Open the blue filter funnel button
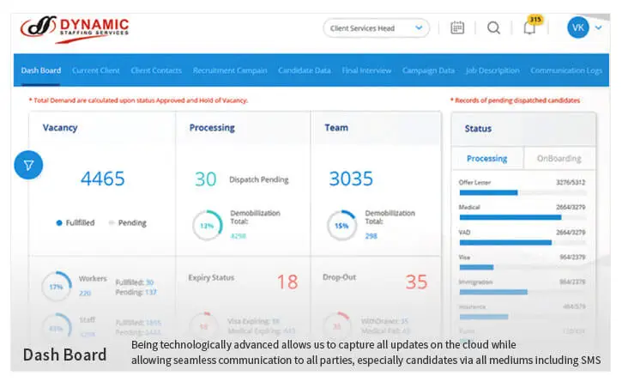 tap(28, 165)
